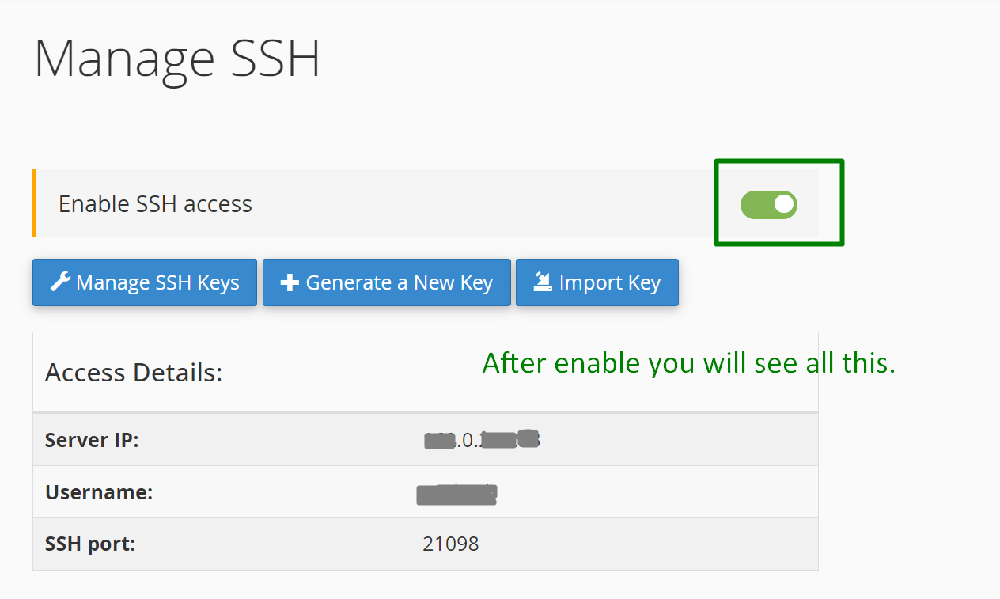Click the Manage SSH page heading
The height and width of the screenshot is (599, 1000).
tap(177, 58)
